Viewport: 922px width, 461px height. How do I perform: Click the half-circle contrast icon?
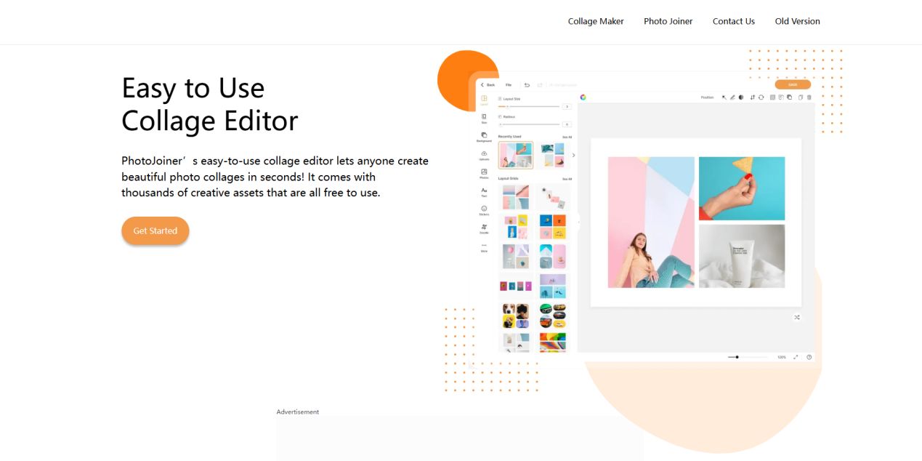741,97
